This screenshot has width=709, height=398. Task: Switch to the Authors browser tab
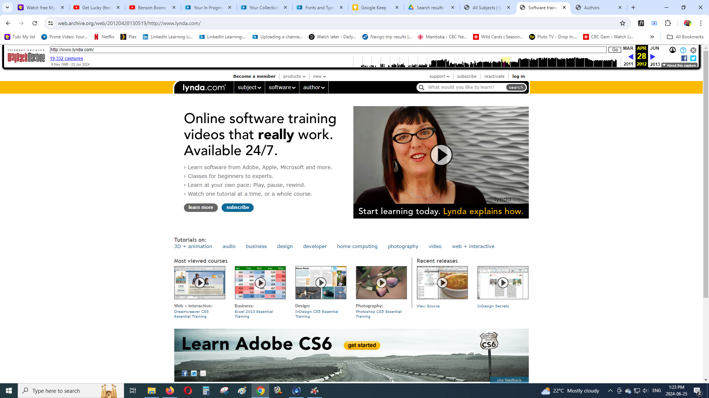(592, 7)
